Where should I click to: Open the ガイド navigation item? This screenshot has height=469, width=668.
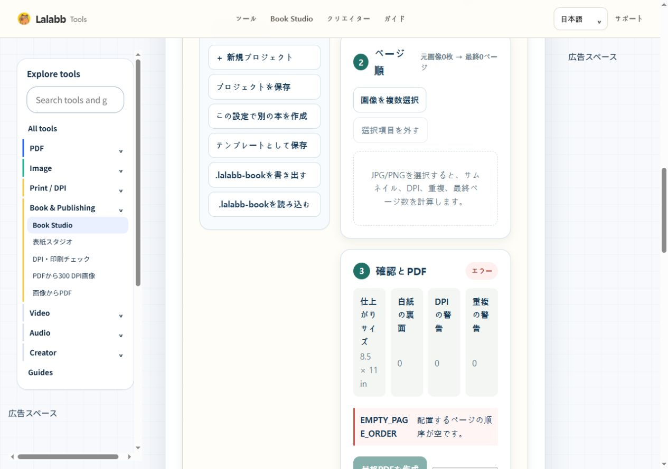point(394,19)
